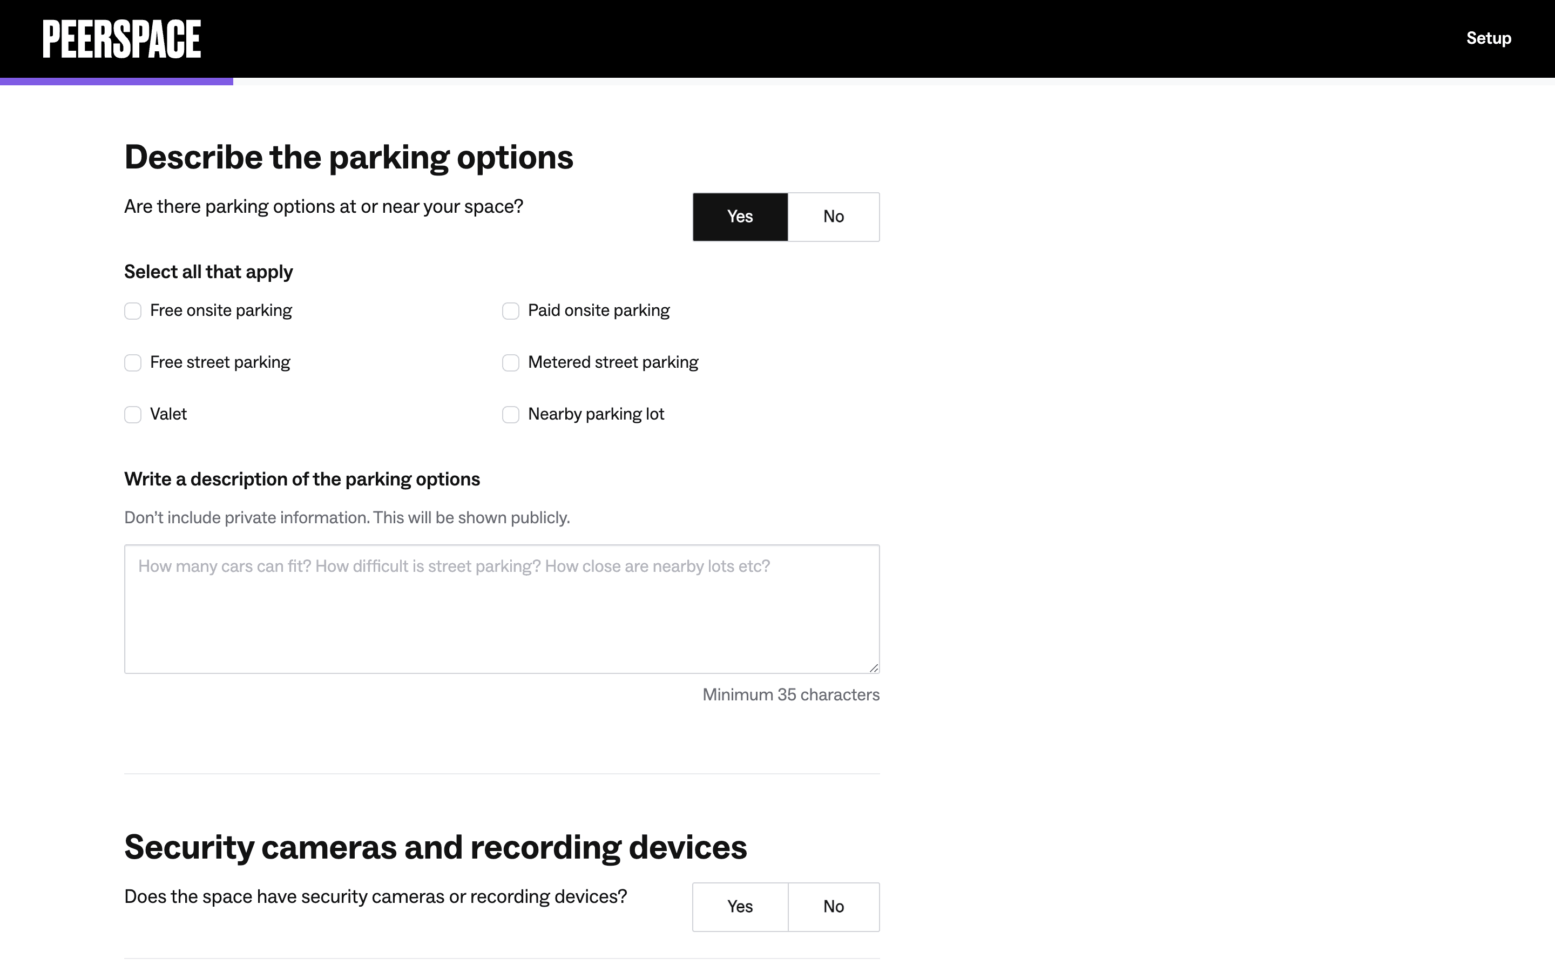
Task: Click the Peerspace logo
Action: coord(121,38)
